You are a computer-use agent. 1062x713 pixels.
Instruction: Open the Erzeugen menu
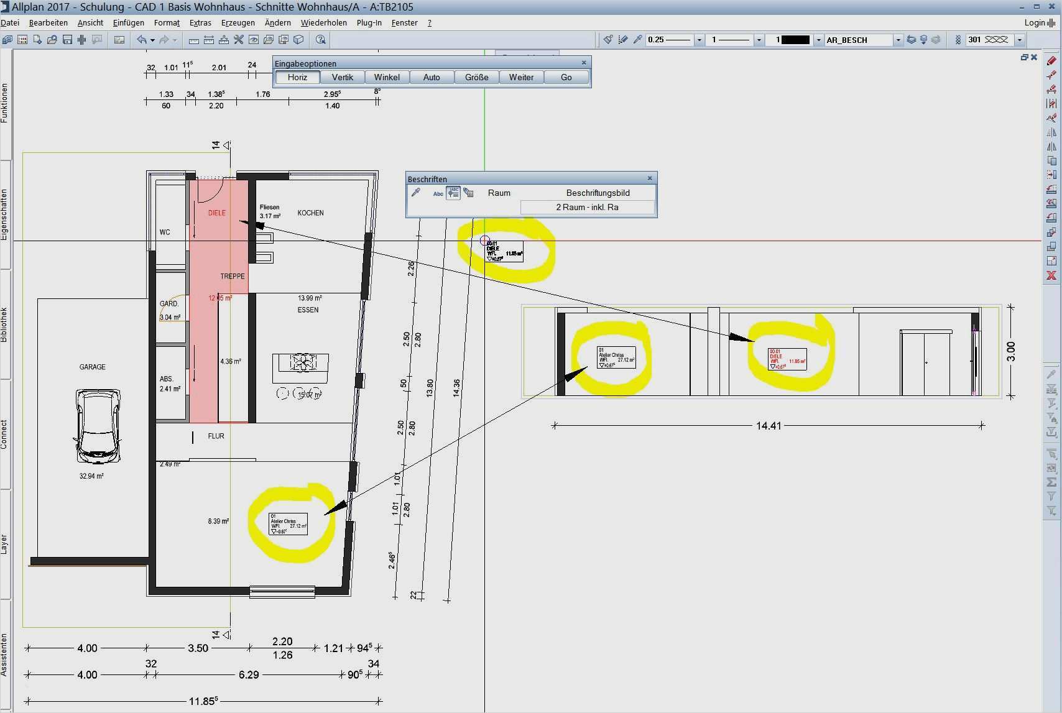coord(238,23)
